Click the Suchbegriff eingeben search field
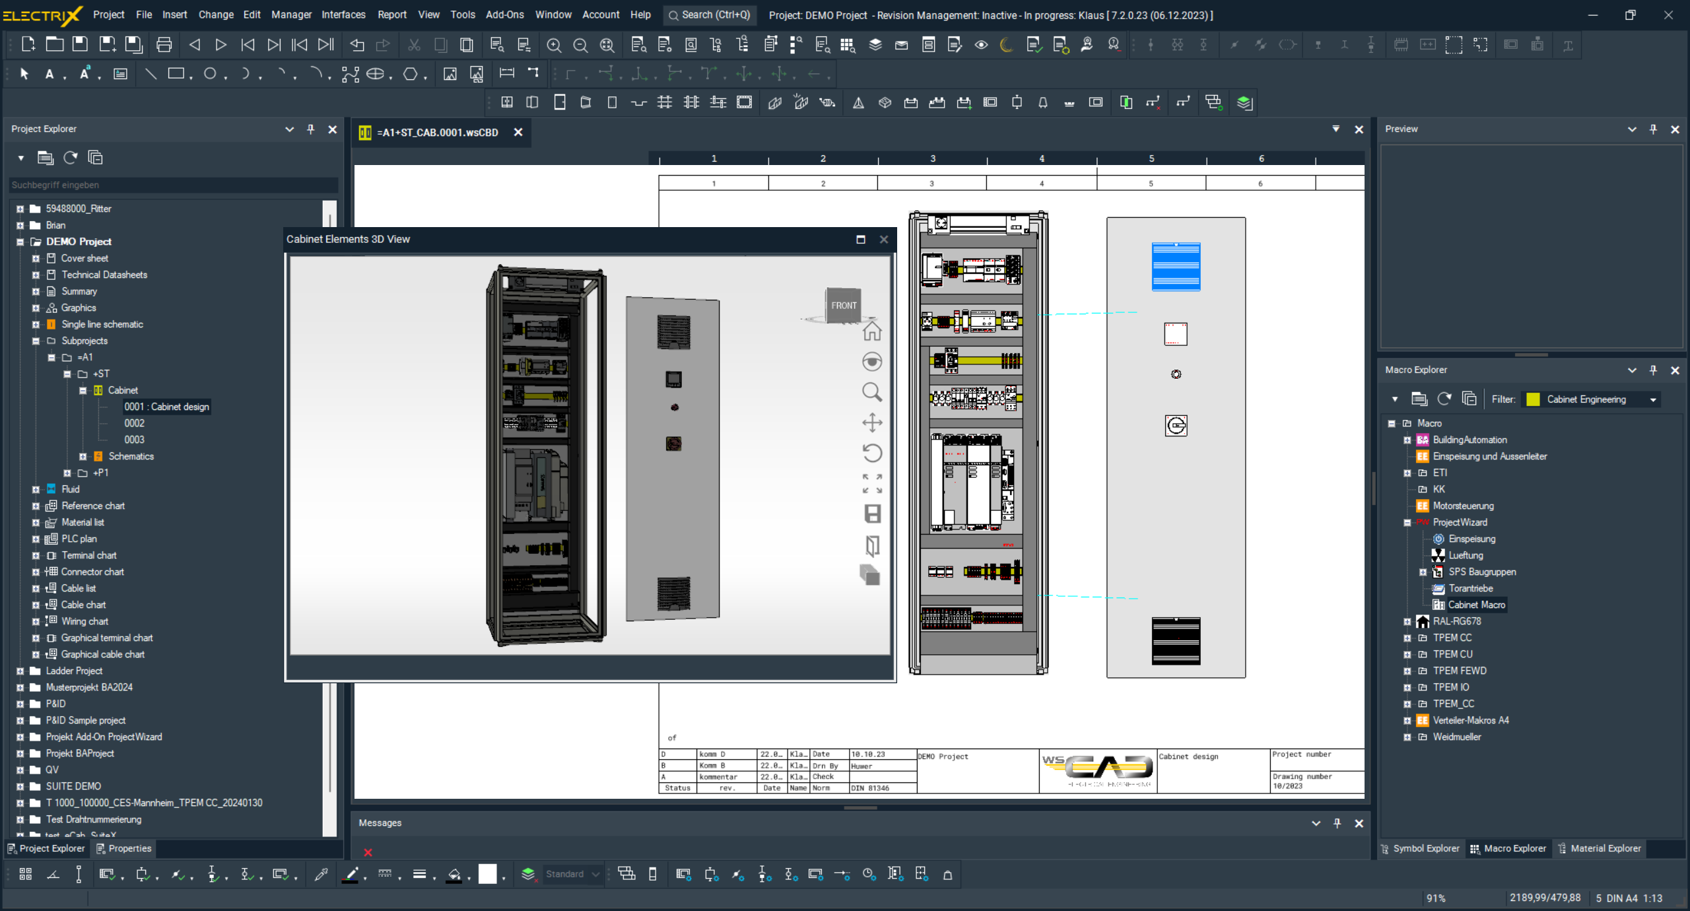This screenshot has height=911, width=1690. point(172,185)
